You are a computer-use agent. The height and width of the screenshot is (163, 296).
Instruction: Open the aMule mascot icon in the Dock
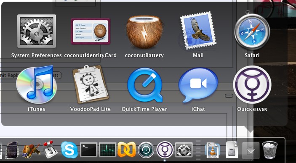[x=31, y=150]
